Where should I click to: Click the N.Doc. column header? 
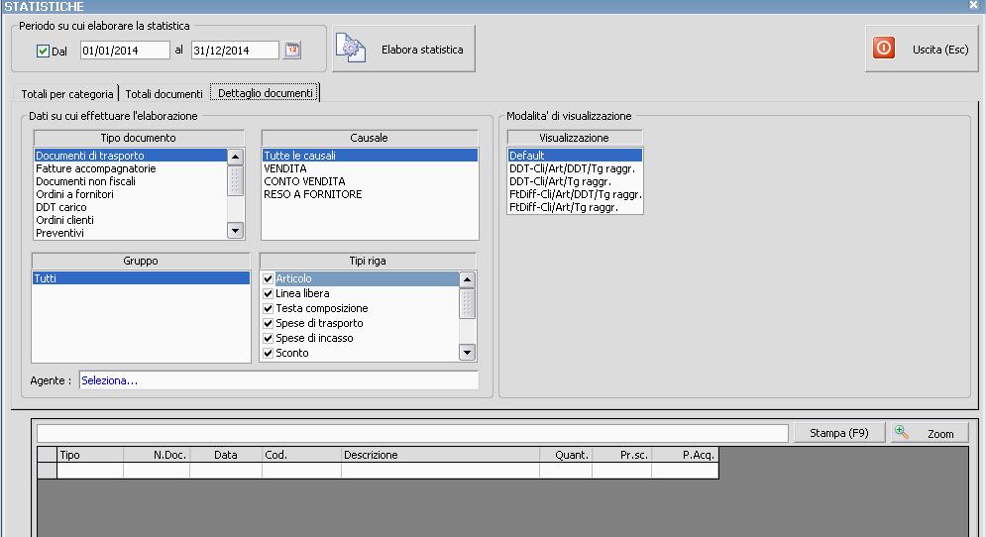(157, 455)
